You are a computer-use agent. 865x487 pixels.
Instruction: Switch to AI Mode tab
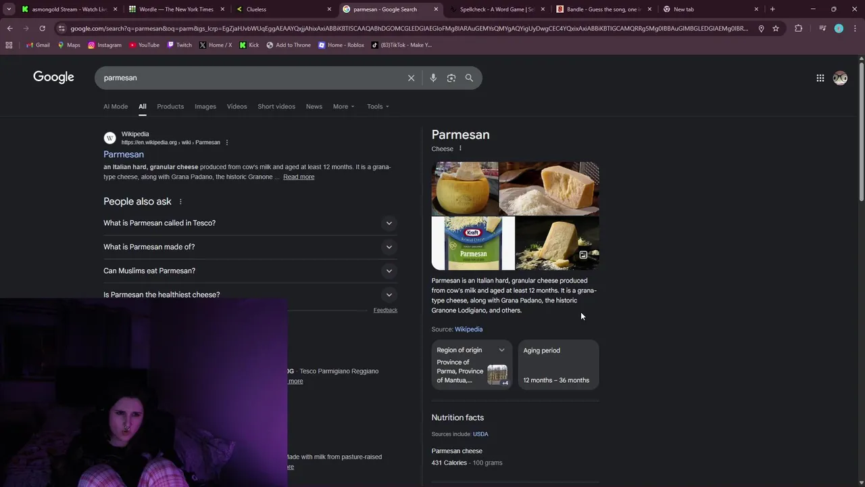coord(116,106)
